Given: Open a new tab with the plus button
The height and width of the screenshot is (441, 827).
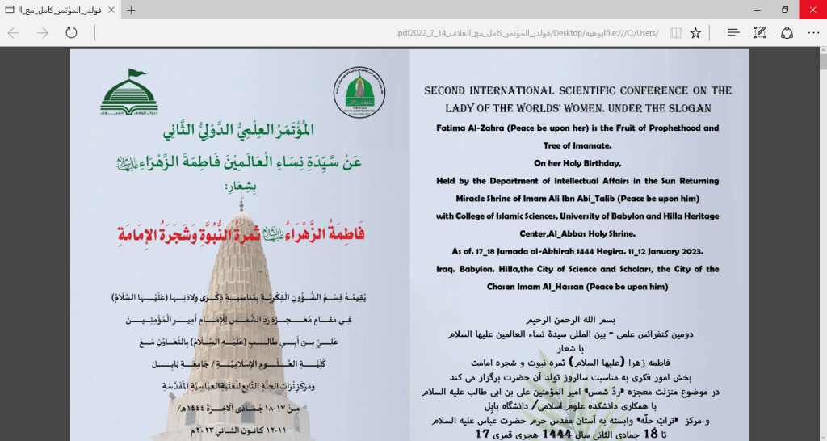Looking at the screenshot, I should tap(131, 10).
